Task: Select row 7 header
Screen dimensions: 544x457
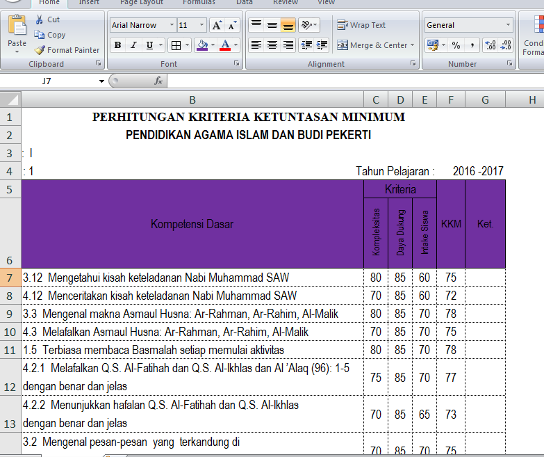Action: coord(10,278)
